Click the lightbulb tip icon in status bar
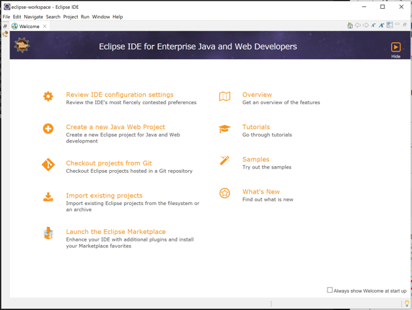 (x=407, y=303)
